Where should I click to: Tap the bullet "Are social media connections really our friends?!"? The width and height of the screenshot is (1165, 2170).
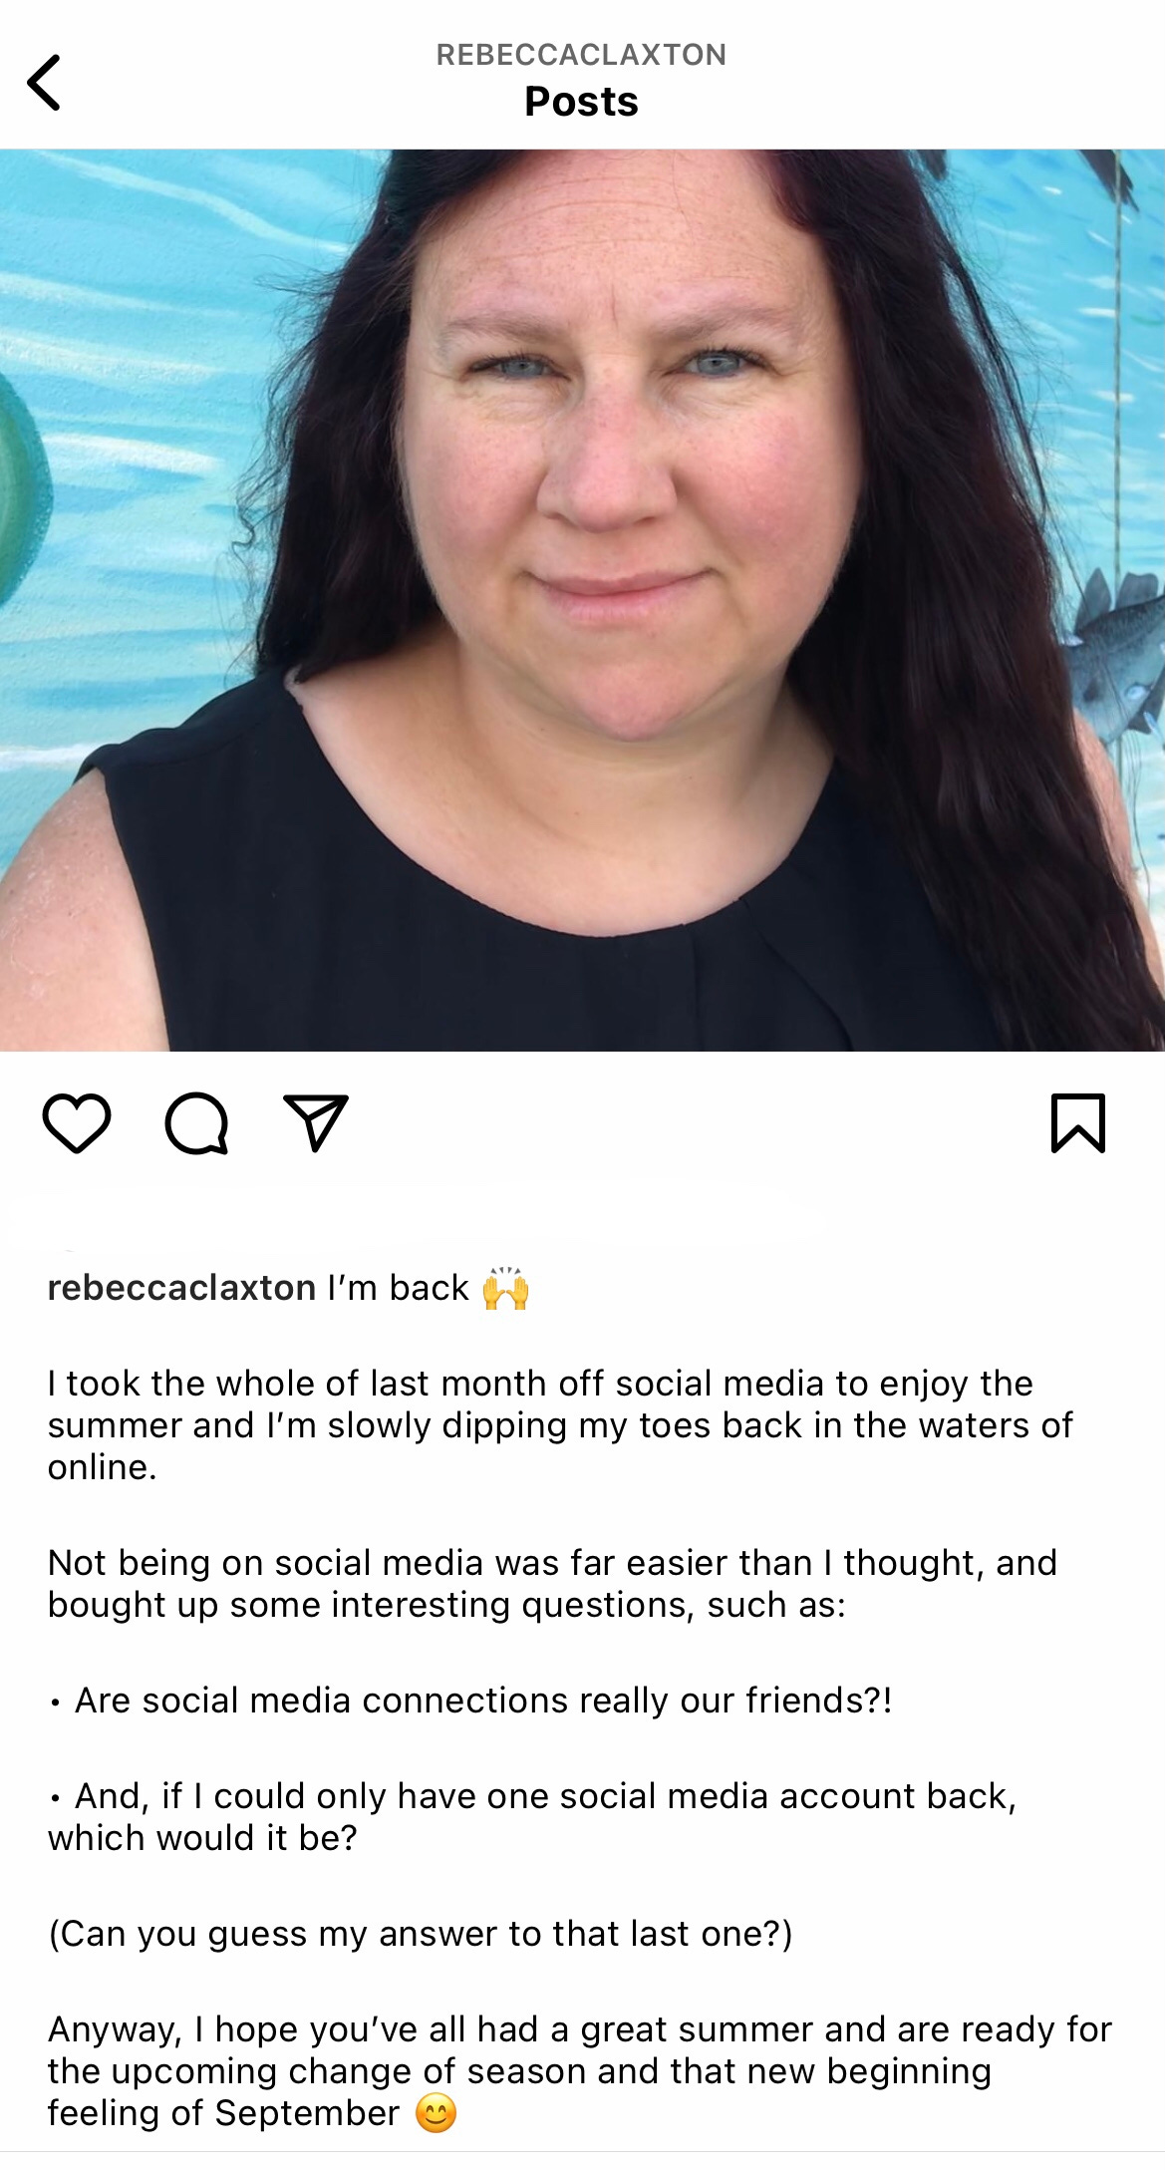click(470, 1701)
